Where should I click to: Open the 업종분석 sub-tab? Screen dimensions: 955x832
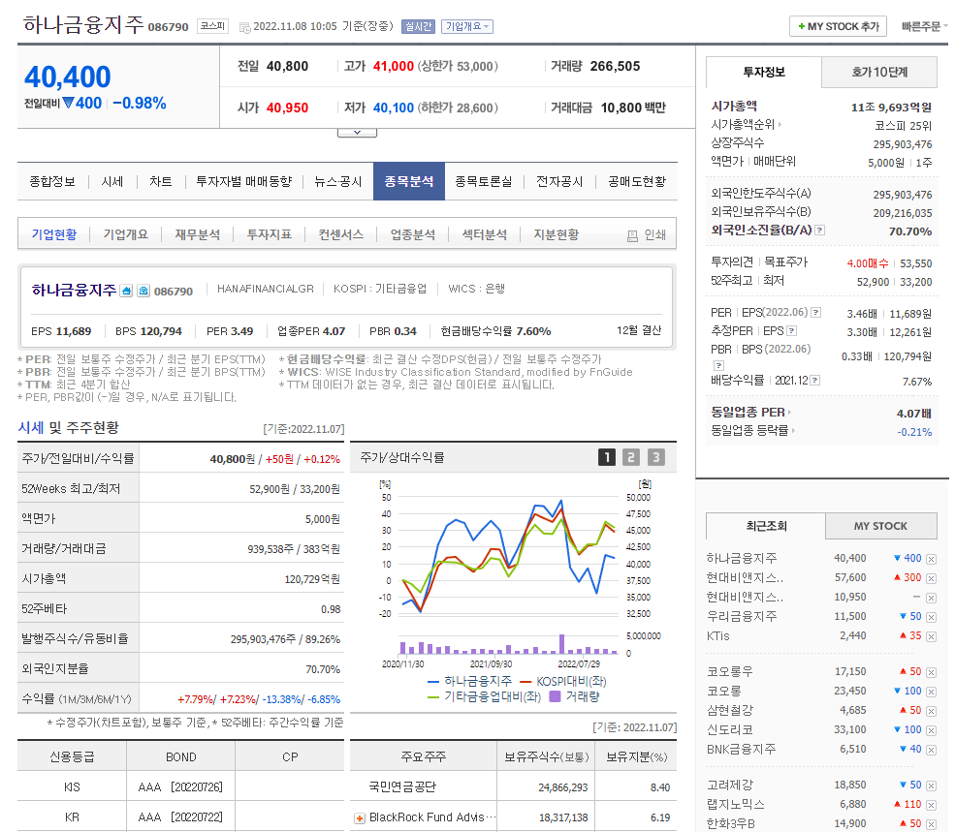pos(413,234)
